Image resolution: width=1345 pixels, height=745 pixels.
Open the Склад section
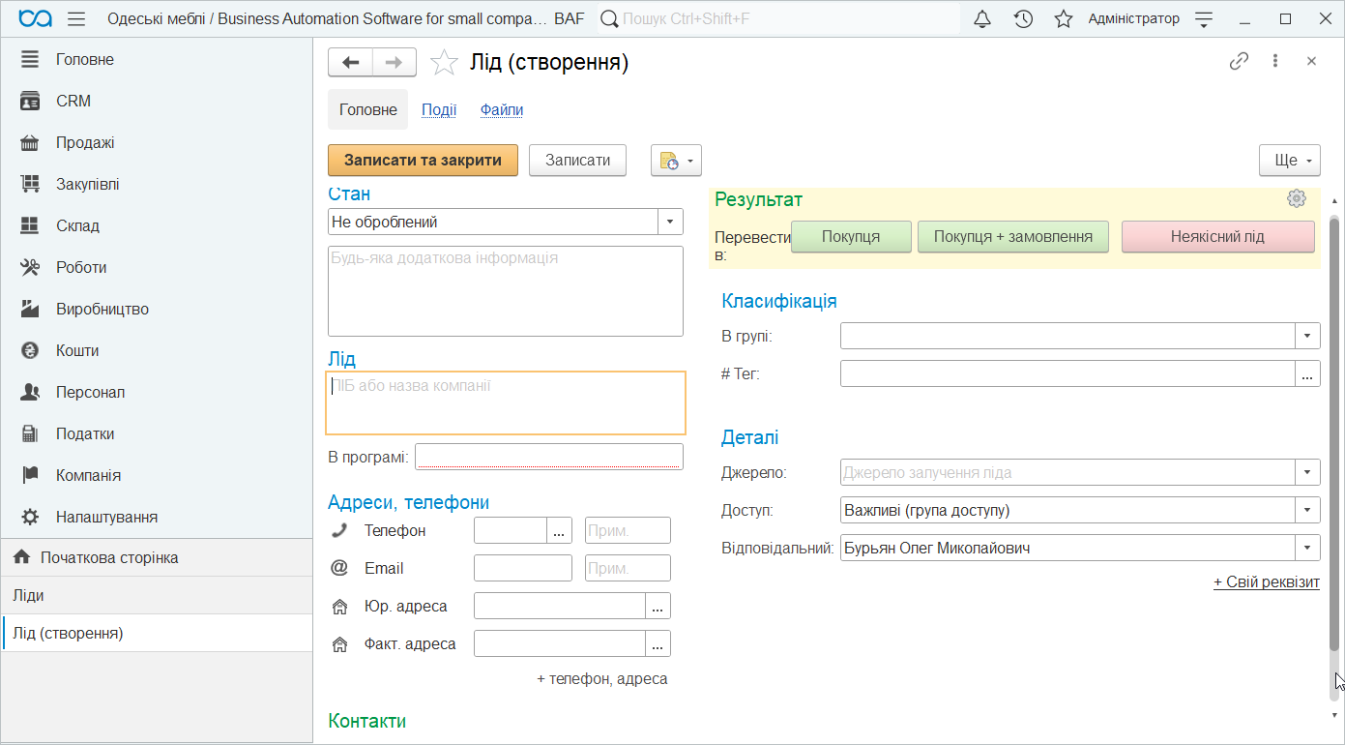pos(157,225)
